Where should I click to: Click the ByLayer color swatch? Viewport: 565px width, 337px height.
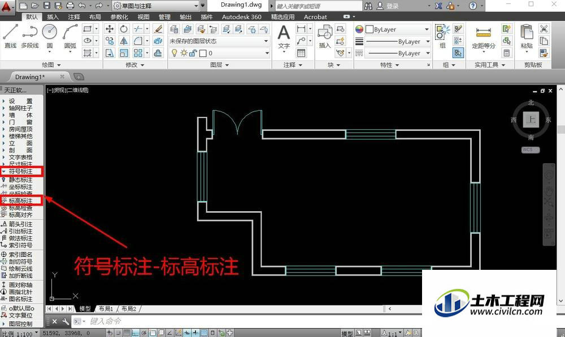370,29
